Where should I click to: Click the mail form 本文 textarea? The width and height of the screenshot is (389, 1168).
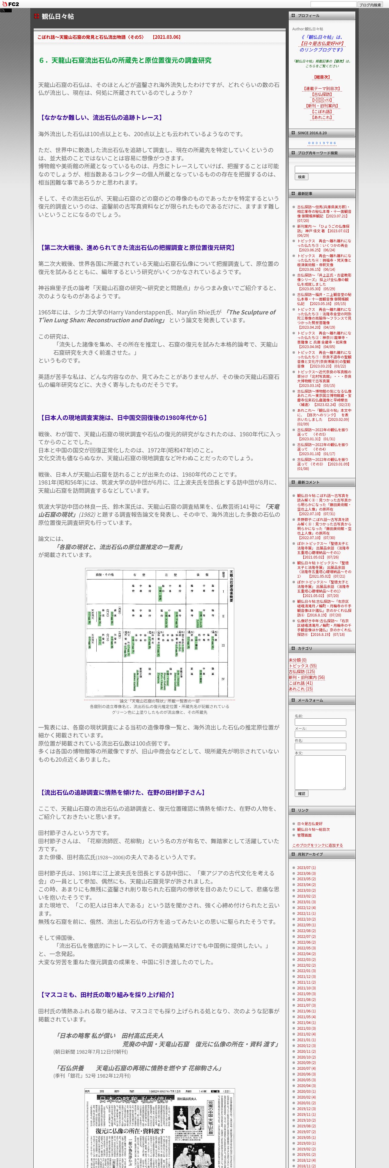coord(320,772)
